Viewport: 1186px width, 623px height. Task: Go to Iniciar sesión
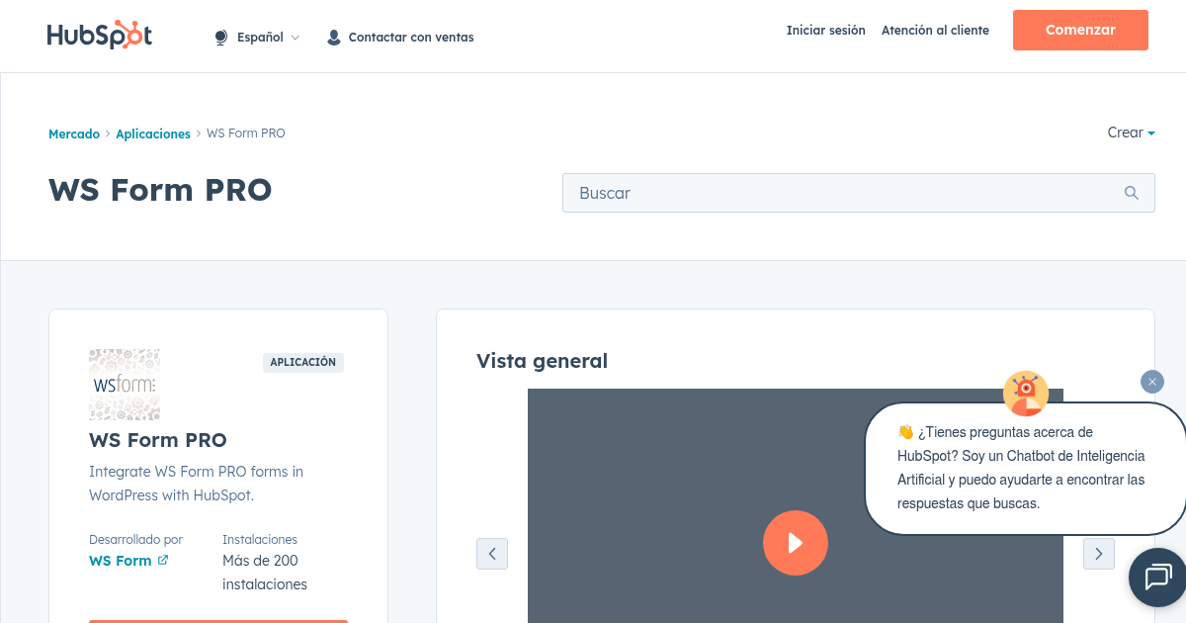coord(825,31)
